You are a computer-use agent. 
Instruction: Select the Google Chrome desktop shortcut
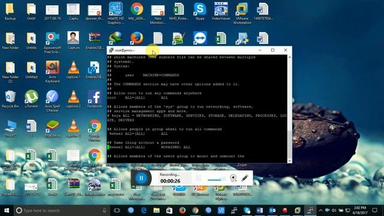(x=95, y=131)
